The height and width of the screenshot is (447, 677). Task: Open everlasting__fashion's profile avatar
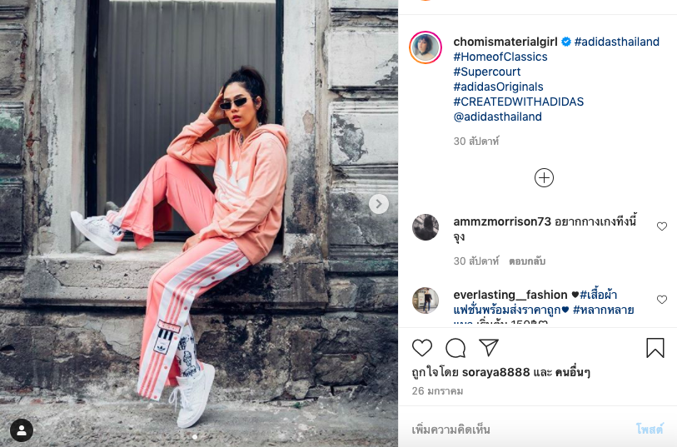pos(426,300)
